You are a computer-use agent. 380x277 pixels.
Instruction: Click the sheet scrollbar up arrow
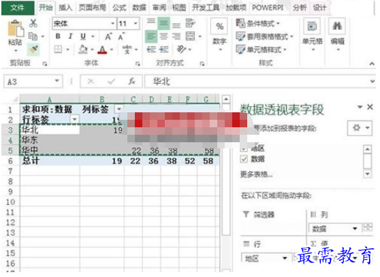coord(226,99)
